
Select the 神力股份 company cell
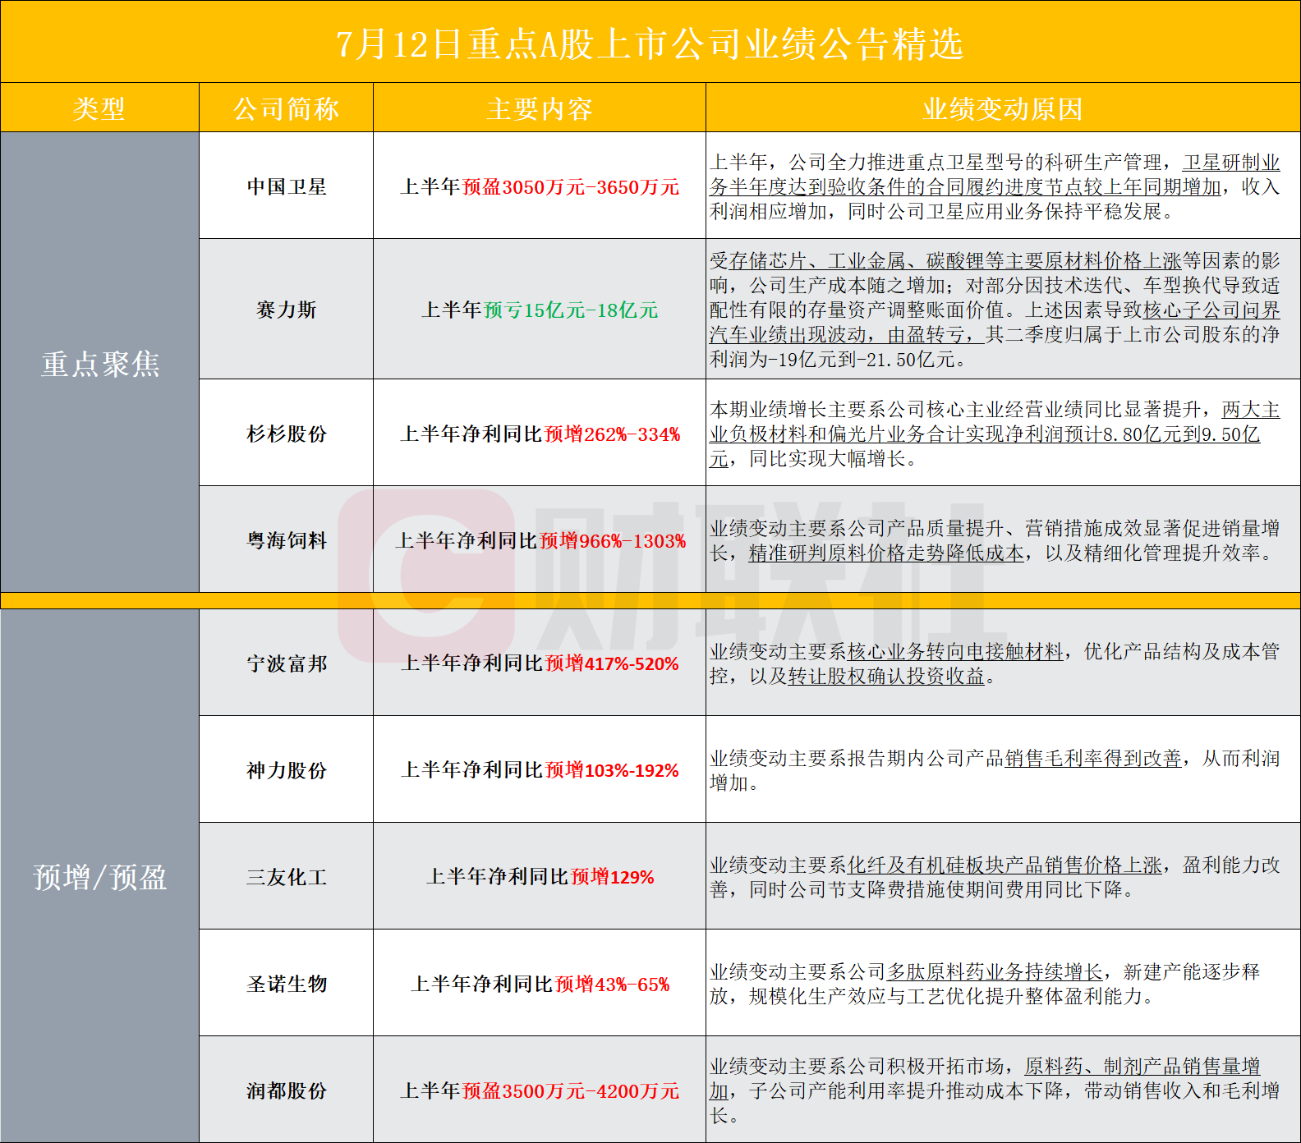pos(287,769)
